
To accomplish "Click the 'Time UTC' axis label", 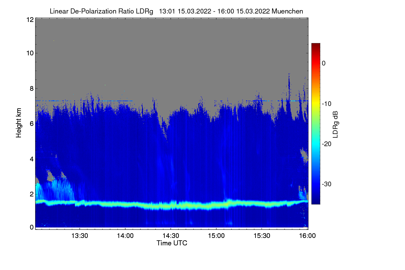I will 172,243.
